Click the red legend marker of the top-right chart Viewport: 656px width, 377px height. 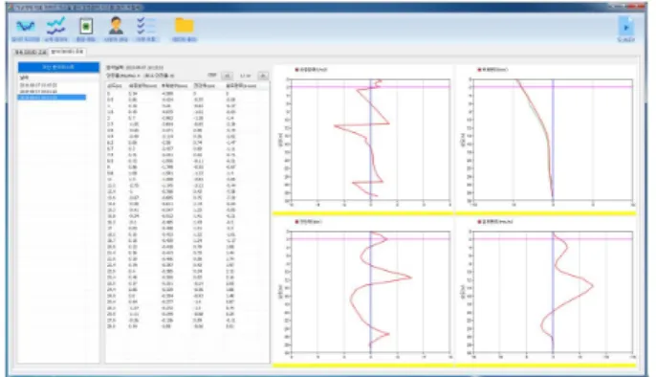coord(479,70)
